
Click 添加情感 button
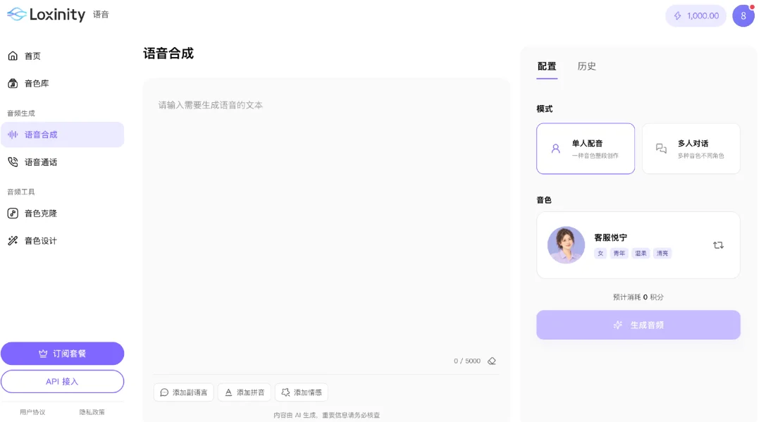302,392
